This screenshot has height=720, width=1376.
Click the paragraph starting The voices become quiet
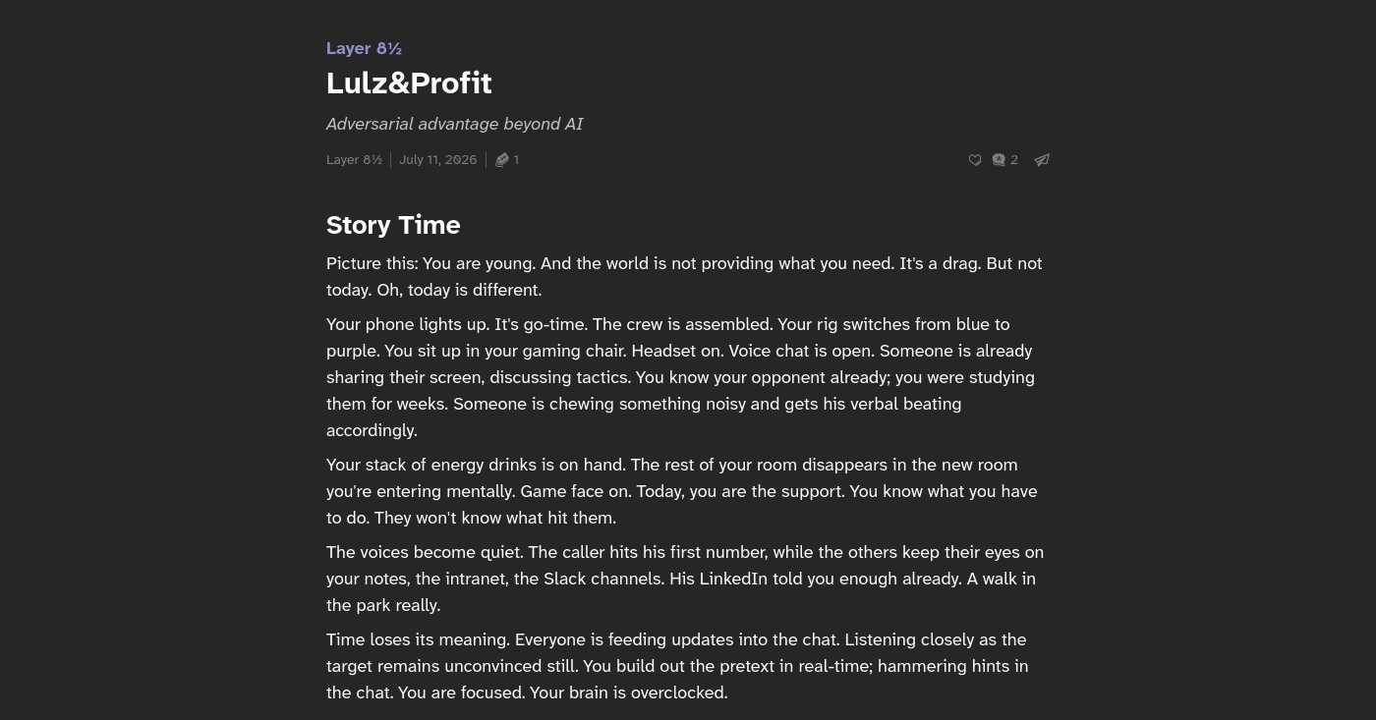point(685,579)
